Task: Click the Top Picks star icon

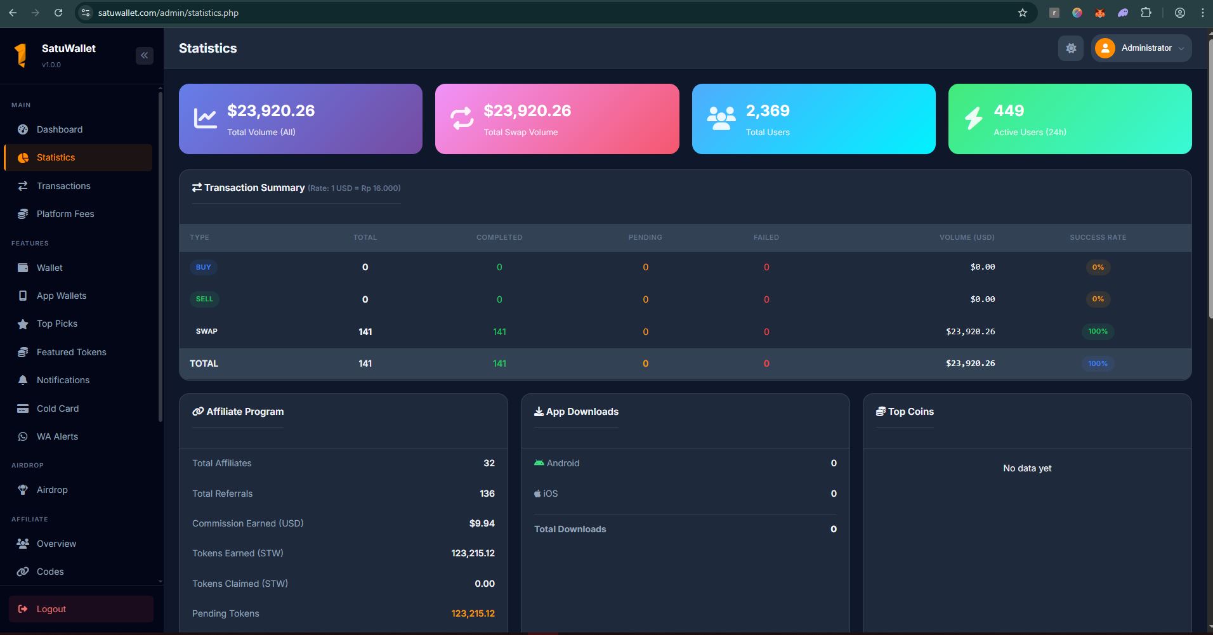Action: [x=23, y=324]
